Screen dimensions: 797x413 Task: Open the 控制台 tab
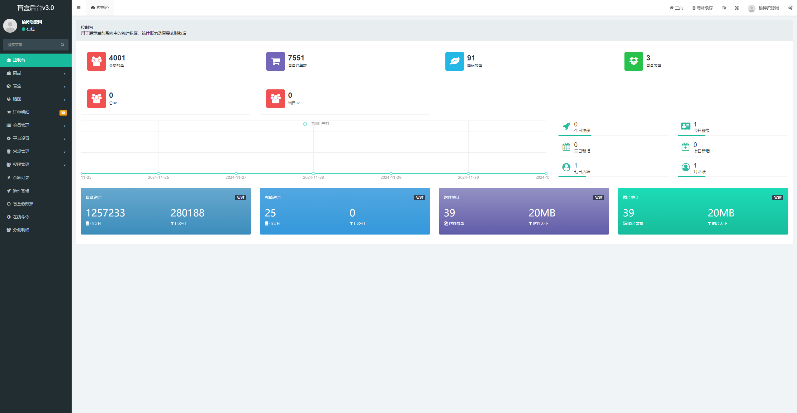(100, 8)
